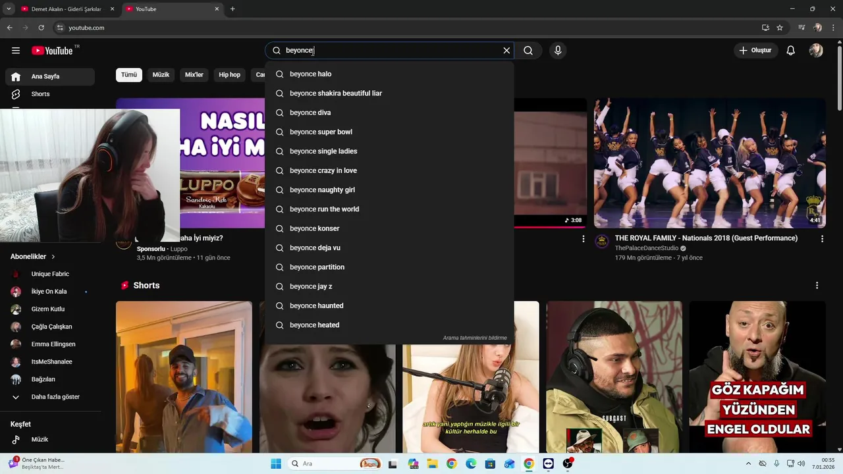Image resolution: width=843 pixels, height=474 pixels.
Task: Open the tab search dropdown arrow
Action: 9,9
